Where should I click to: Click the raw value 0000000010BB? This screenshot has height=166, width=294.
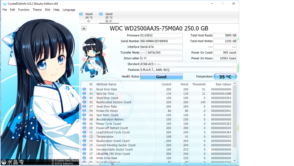[221, 94]
